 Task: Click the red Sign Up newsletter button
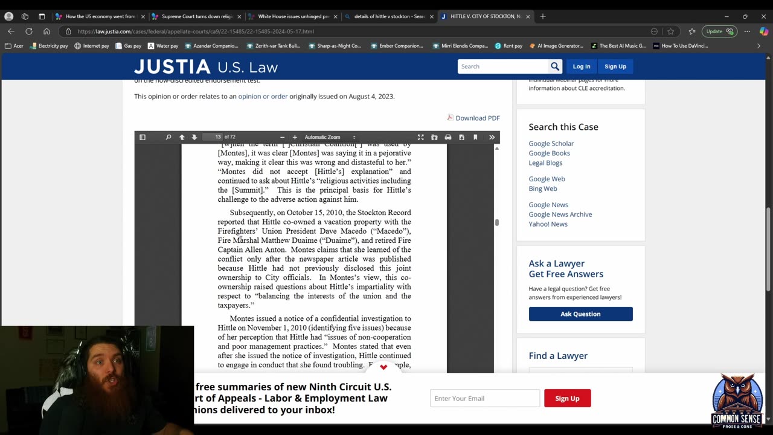567,398
